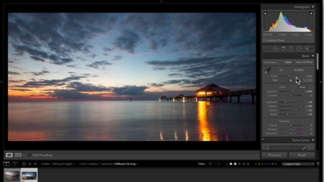Filter by rejected photos flag icon
Image resolution: width=324 pixels, height=182 pixels.
coord(219,164)
